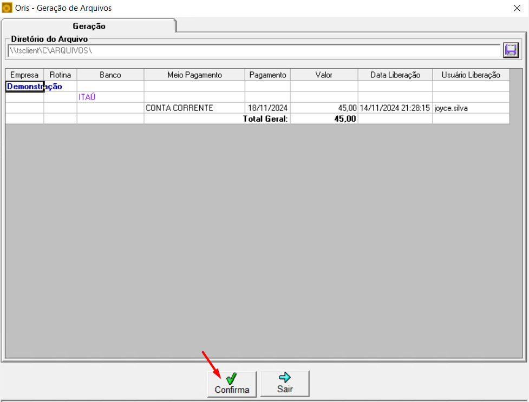Click the Rotina column header
The image size is (529, 402).
[61, 75]
